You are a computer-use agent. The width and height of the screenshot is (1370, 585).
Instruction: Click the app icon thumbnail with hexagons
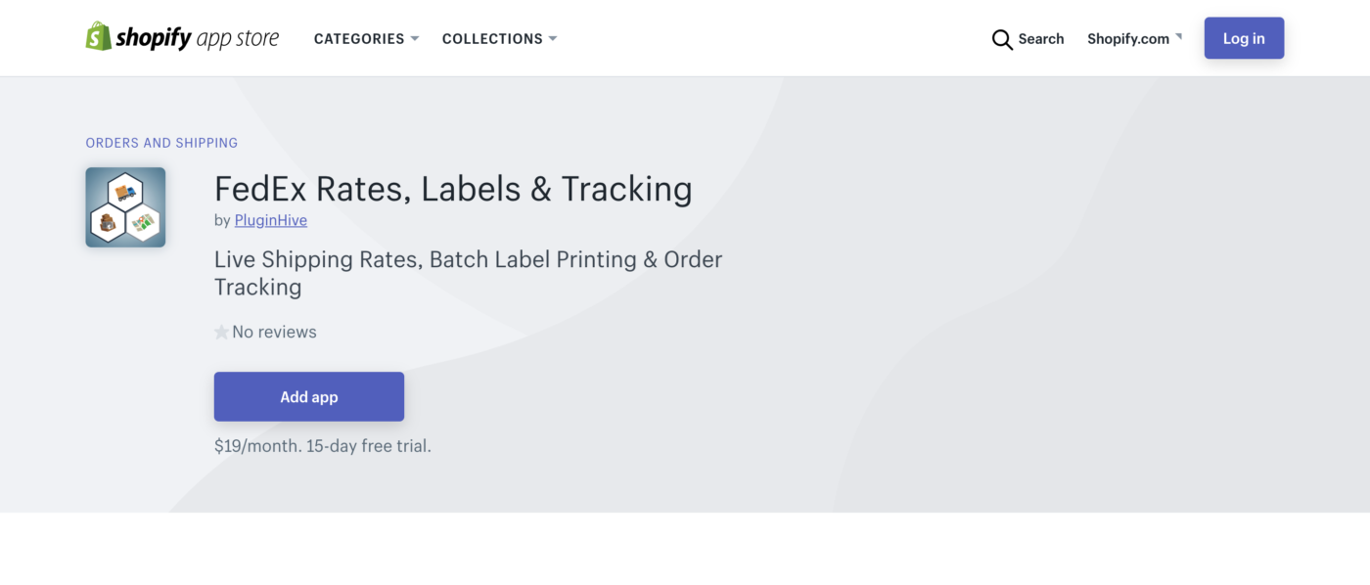pos(125,206)
